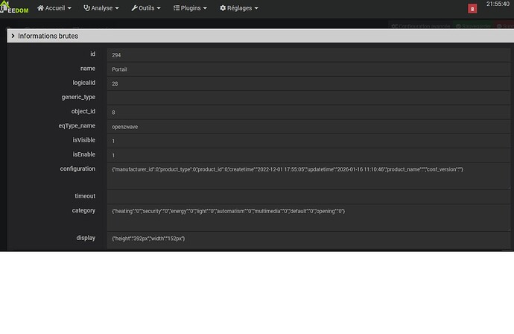Click the isEnable field
514x334 pixels.
(308, 155)
